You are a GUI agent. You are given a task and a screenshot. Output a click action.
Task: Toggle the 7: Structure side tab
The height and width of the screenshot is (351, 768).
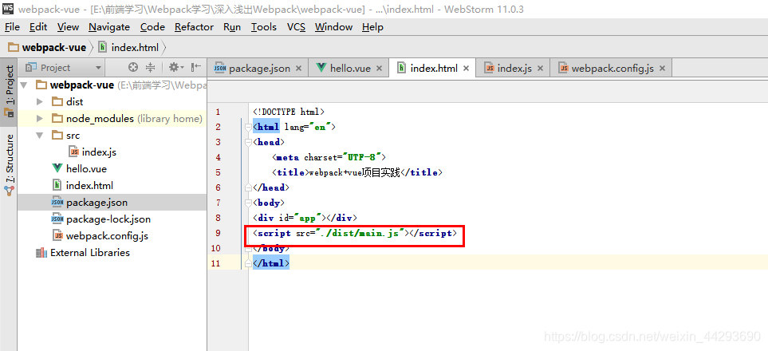(x=9, y=165)
